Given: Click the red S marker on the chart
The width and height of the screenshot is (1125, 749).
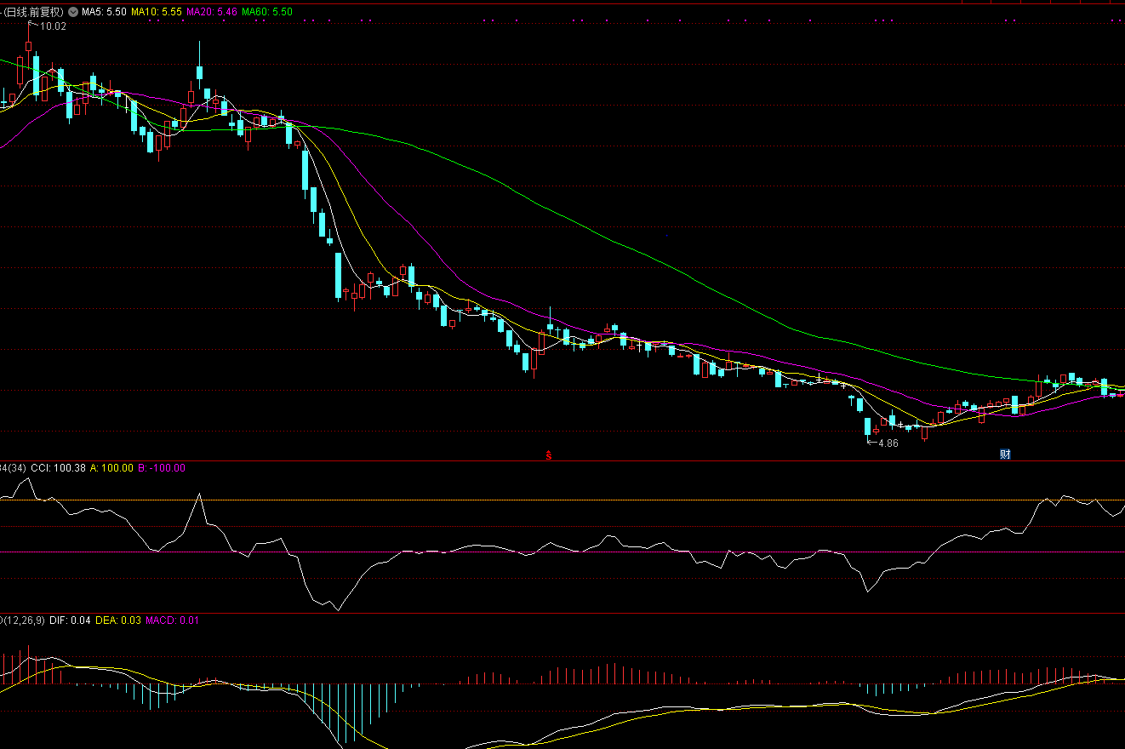Looking at the screenshot, I should tap(549, 455).
